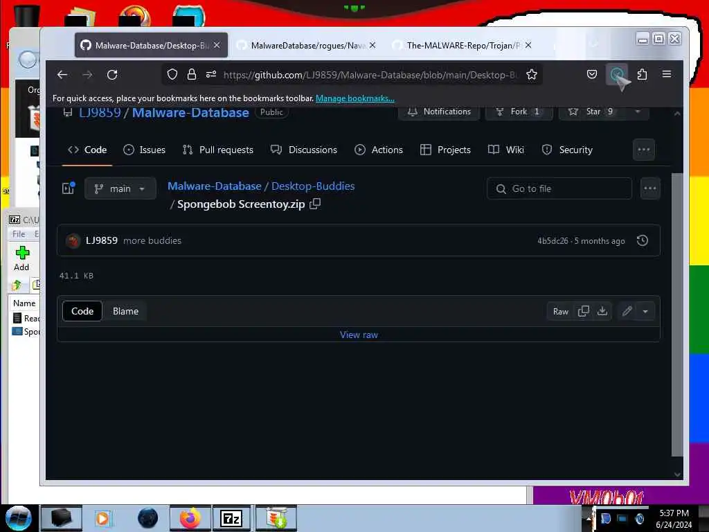709x532 pixels.
Task: Click the page vertical scrollbar
Action: (x=677, y=314)
